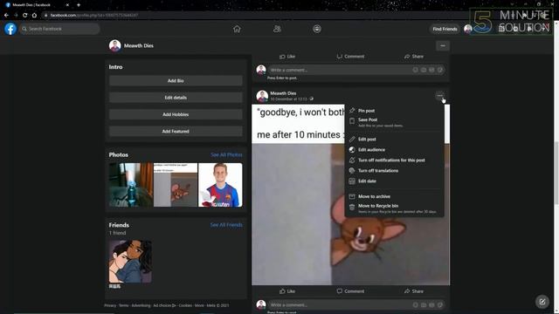Focus the Write a comment field below Jerry post

[x=356, y=304]
